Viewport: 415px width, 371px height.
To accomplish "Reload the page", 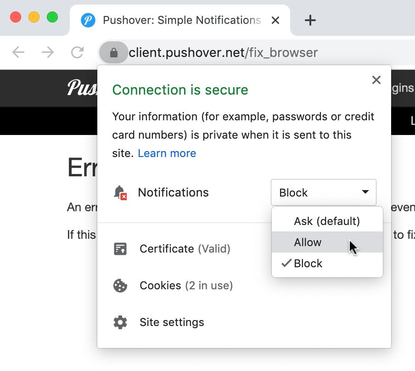I will (x=77, y=52).
